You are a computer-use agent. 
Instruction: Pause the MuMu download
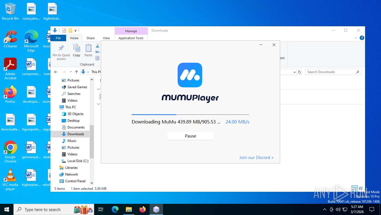point(190,136)
